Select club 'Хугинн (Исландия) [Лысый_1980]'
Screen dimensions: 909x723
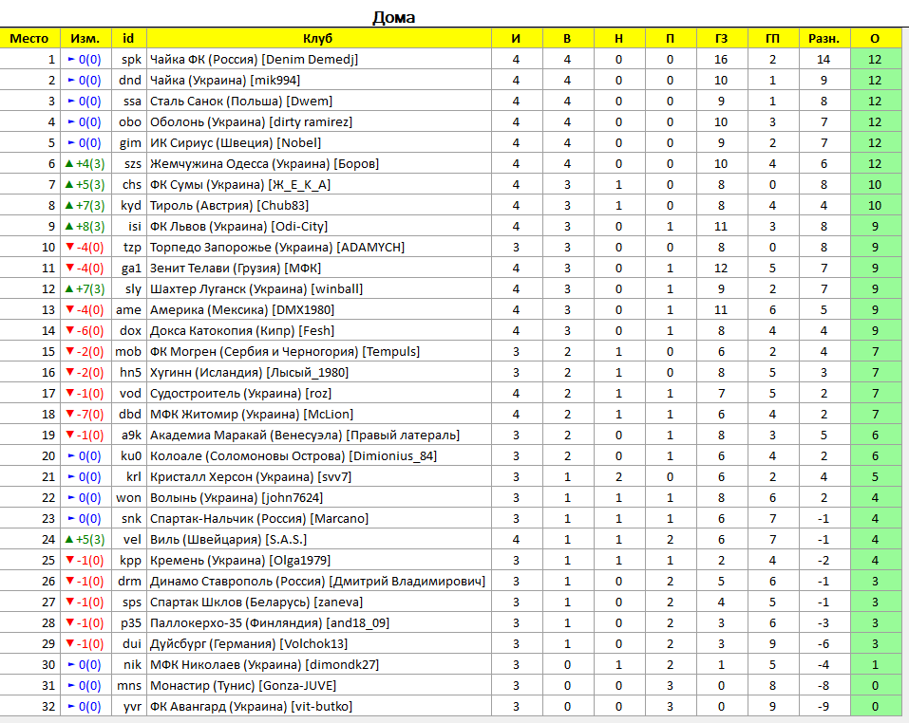coord(249,372)
